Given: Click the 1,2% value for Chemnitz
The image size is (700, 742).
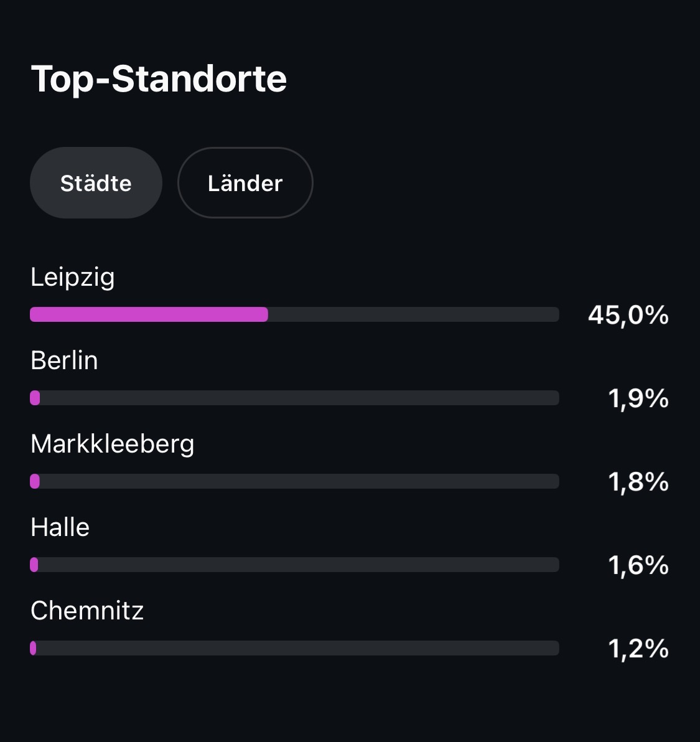Looking at the screenshot, I should [638, 649].
